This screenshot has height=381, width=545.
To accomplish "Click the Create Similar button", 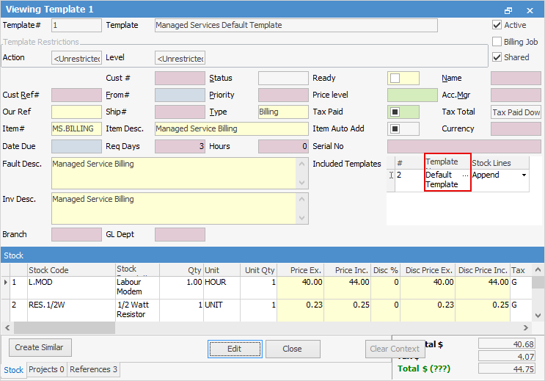I will point(40,347).
